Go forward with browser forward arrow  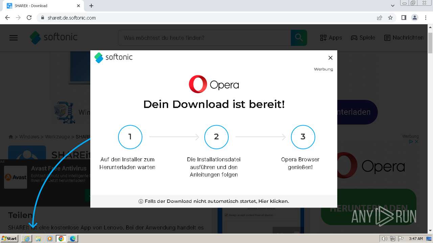tap(18, 18)
